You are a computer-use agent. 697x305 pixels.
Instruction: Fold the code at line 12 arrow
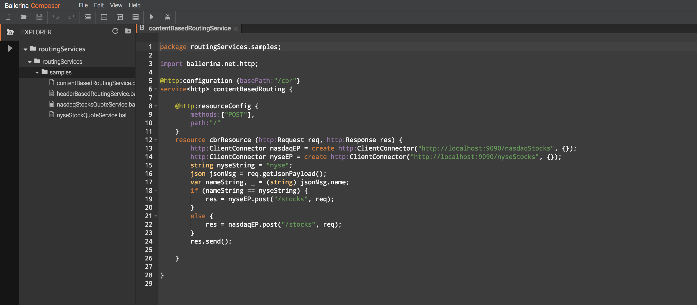[156, 140]
